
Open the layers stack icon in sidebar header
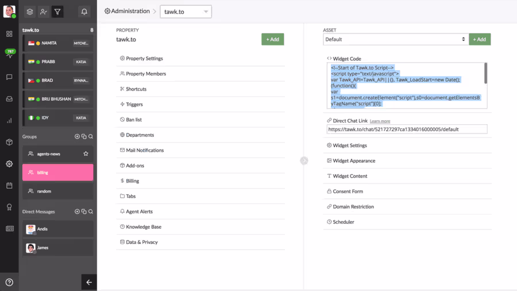point(30,12)
